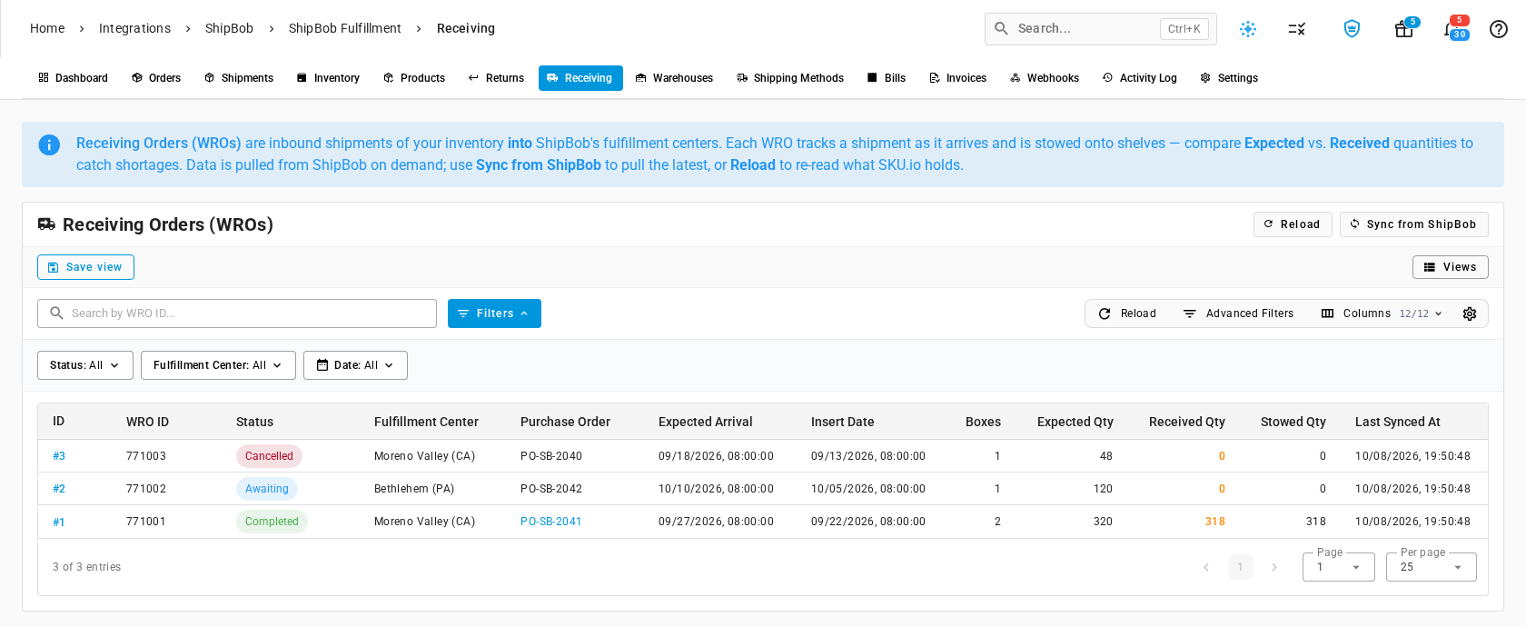
Task: Open the Orders tab
Action: point(156,78)
